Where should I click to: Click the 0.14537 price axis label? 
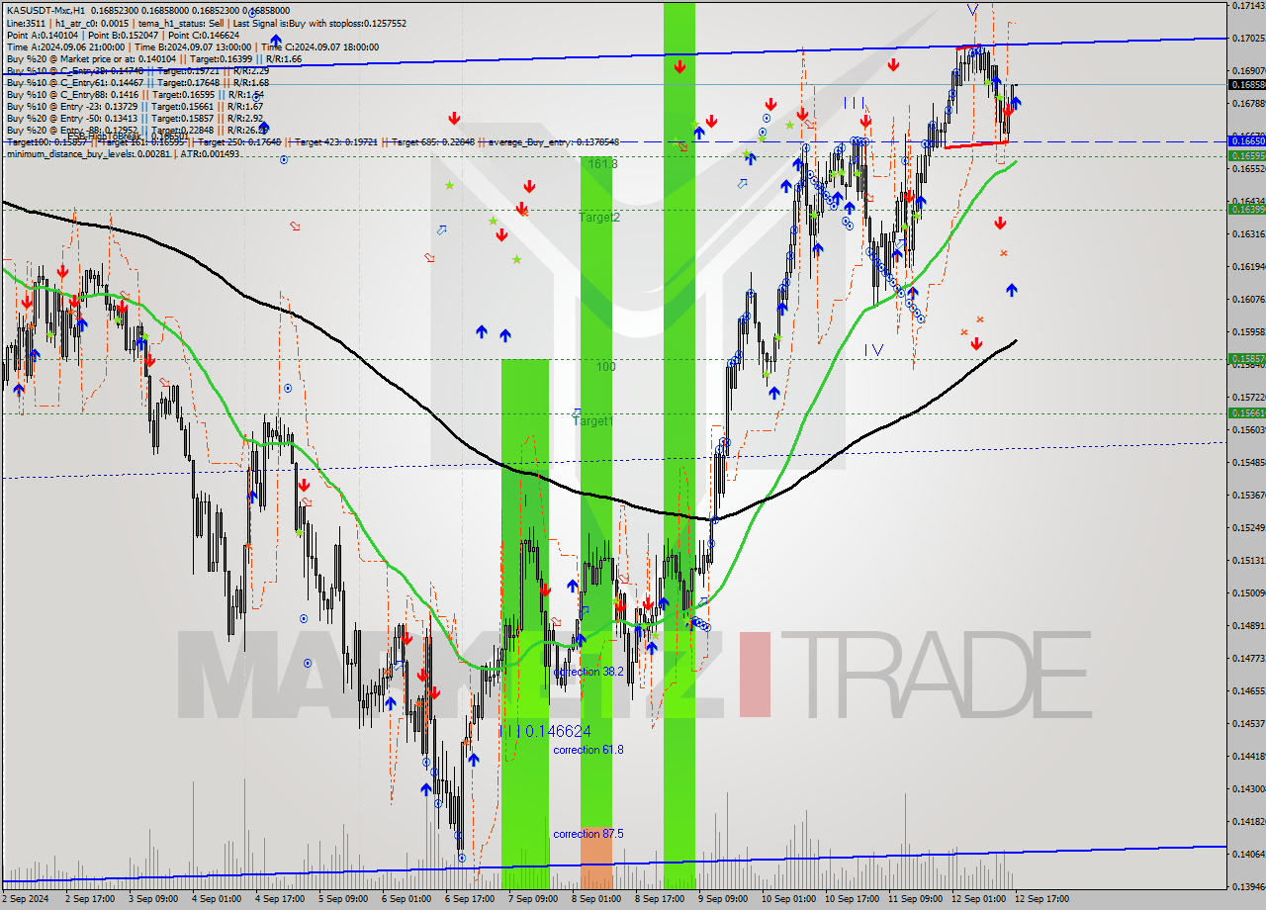tap(1249, 724)
